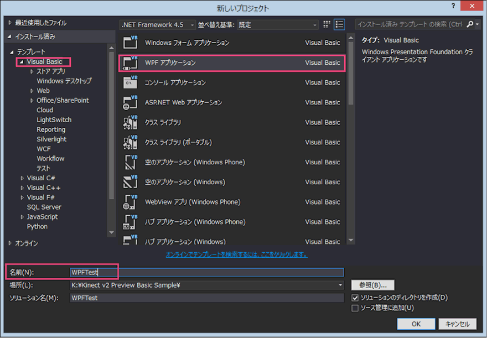Click the template list scrollbar thumb
Image resolution: width=487 pixels, height=338 pixels.
(351, 73)
